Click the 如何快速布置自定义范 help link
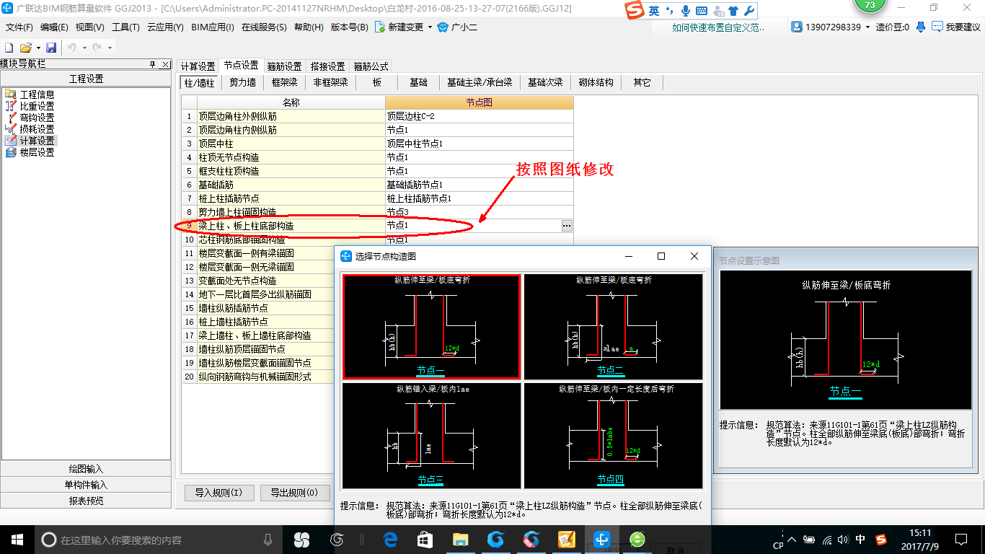The width and height of the screenshot is (985, 554). [x=718, y=27]
